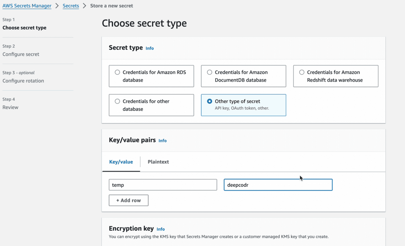
Task: Open the Encryption key Info link
Action: [161, 229]
